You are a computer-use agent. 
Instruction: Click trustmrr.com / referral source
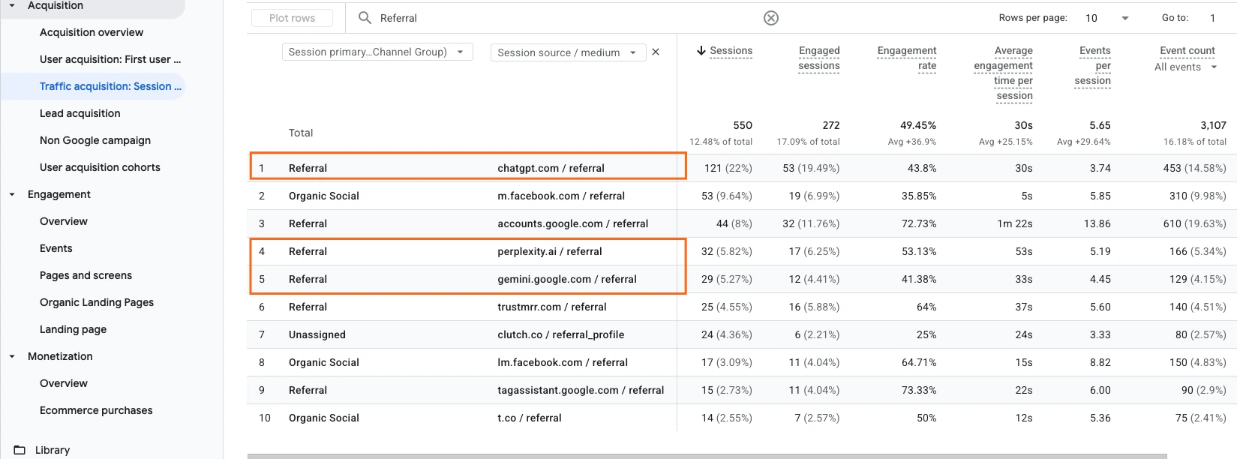pos(552,307)
